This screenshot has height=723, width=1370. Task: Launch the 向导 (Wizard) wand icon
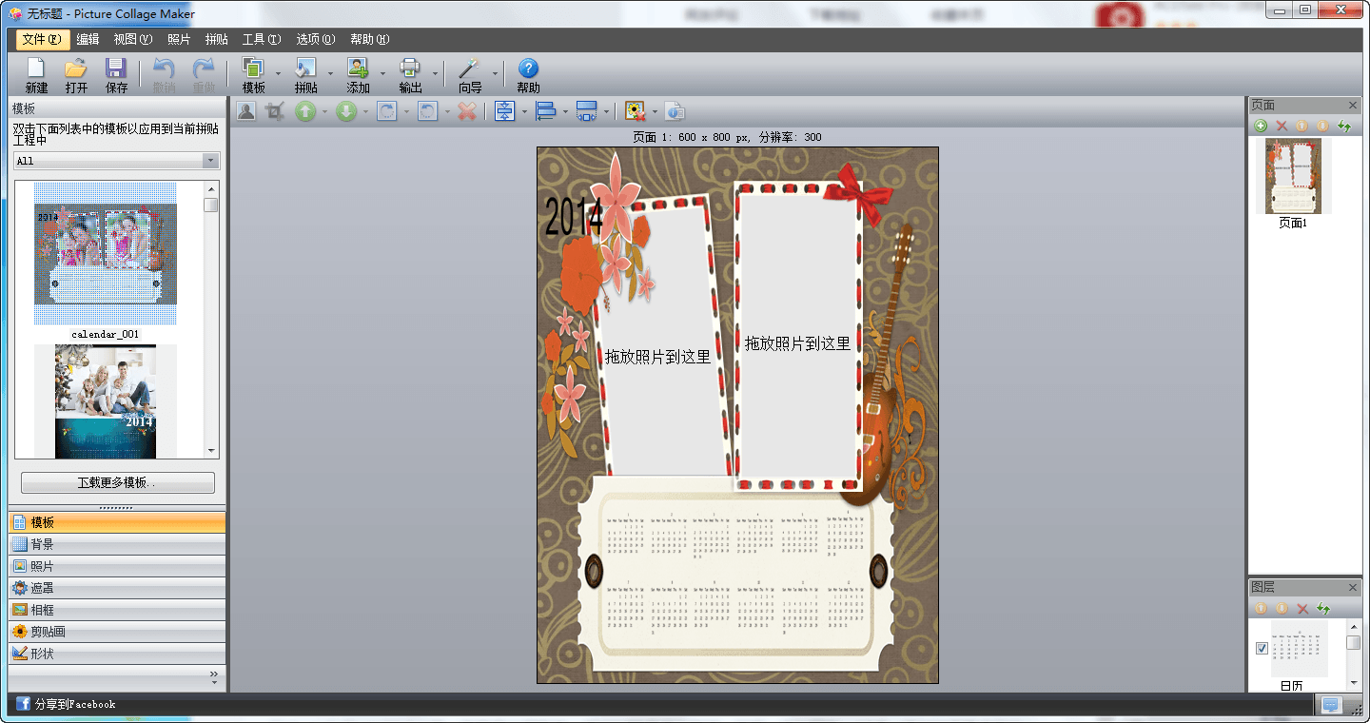tap(469, 68)
